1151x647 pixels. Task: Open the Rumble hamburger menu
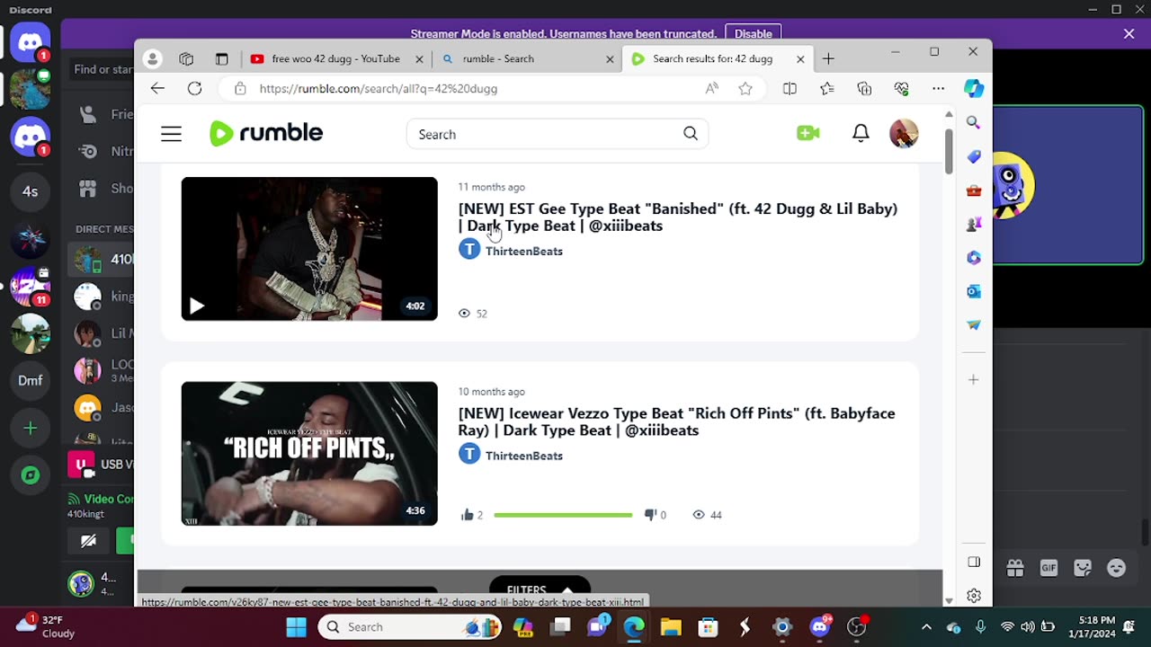click(171, 134)
